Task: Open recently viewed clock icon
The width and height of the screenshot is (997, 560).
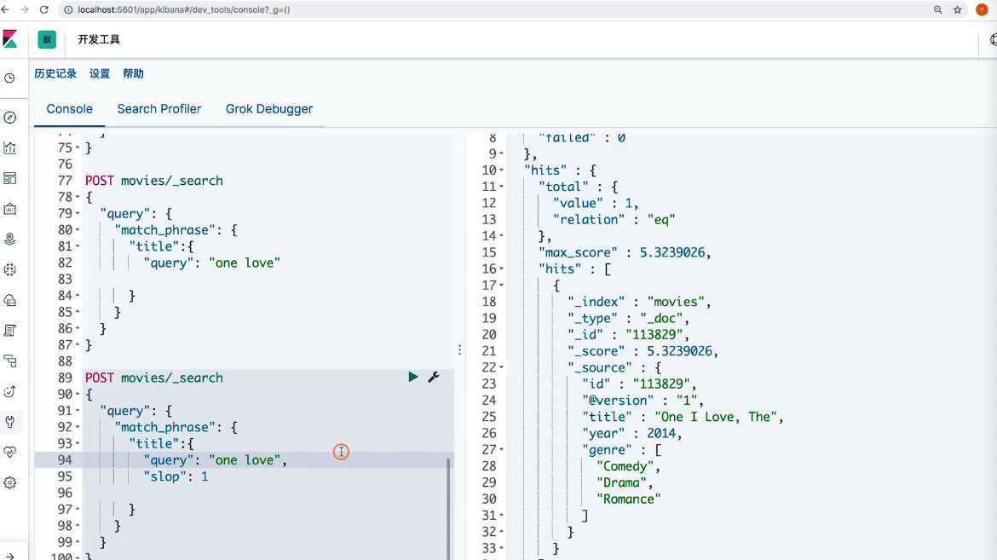Action: pyautogui.click(x=10, y=78)
